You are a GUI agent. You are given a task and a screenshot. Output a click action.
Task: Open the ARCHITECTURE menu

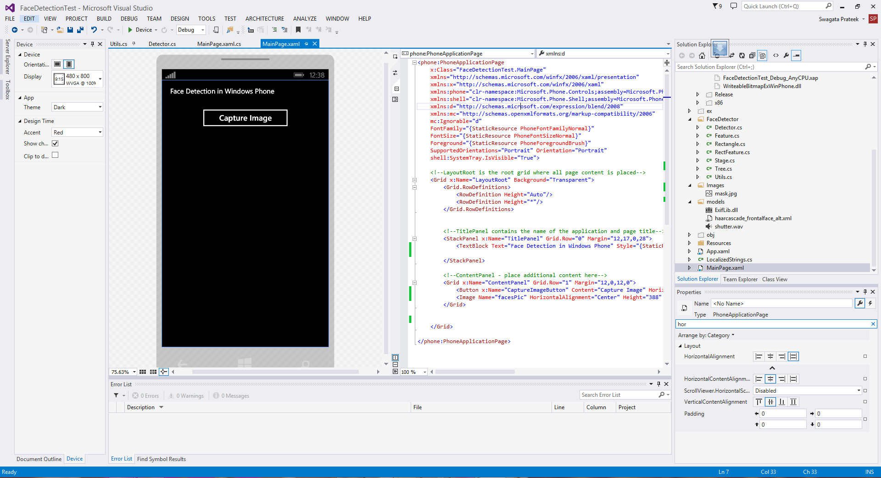pos(264,19)
